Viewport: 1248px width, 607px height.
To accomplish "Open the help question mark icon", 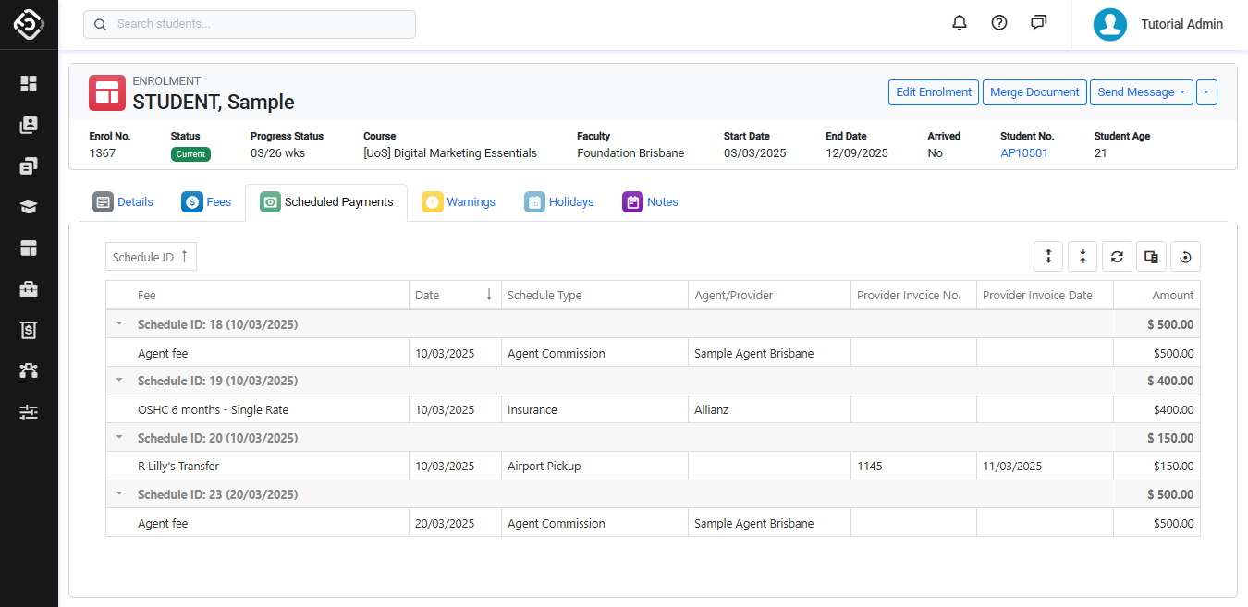I will point(999,23).
